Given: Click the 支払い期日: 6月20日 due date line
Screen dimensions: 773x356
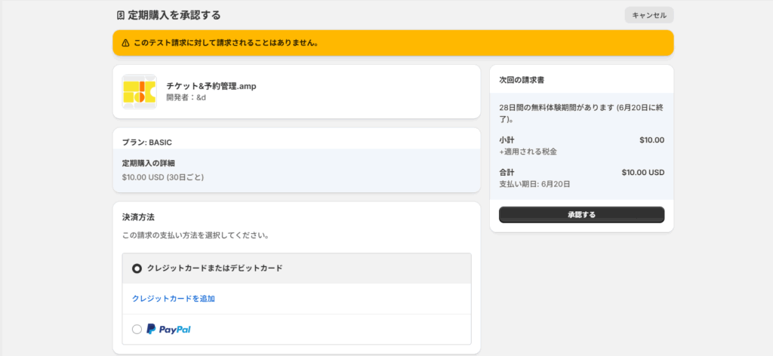Looking at the screenshot, I should (535, 184).
